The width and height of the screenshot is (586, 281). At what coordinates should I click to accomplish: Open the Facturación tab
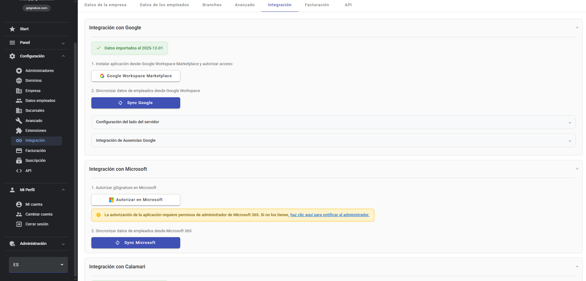click(317, 5)
